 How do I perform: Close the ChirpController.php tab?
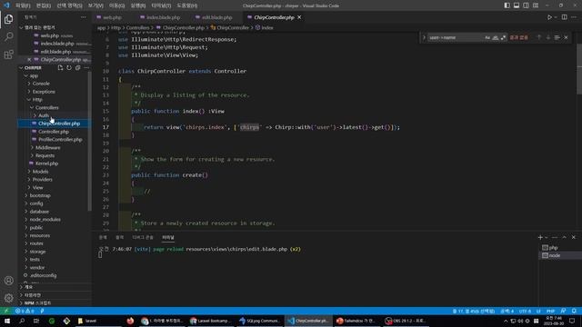(x=299, y=17)
